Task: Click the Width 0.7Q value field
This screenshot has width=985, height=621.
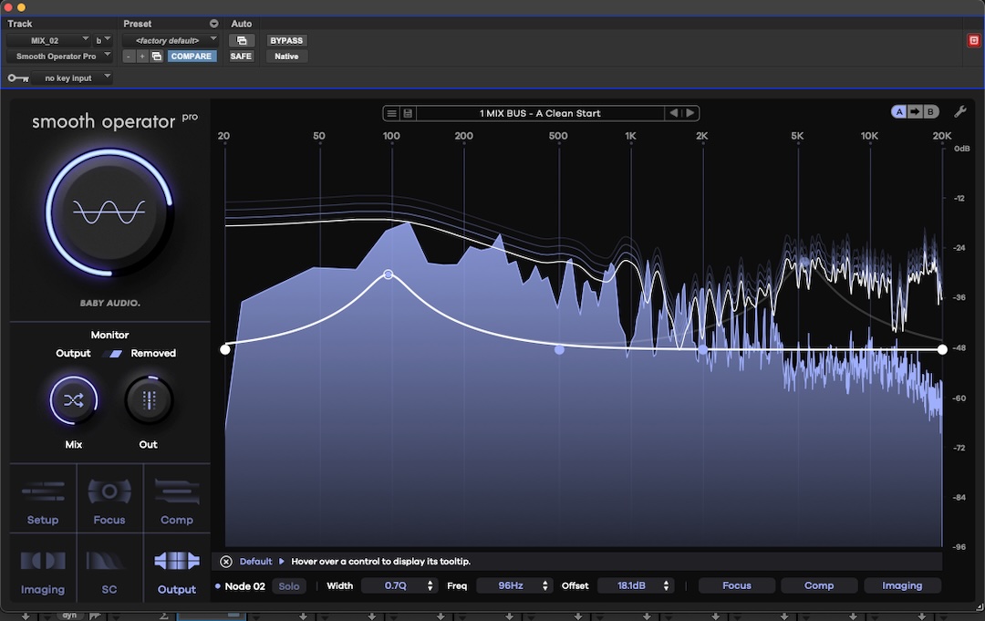Action: coord(399,585)
